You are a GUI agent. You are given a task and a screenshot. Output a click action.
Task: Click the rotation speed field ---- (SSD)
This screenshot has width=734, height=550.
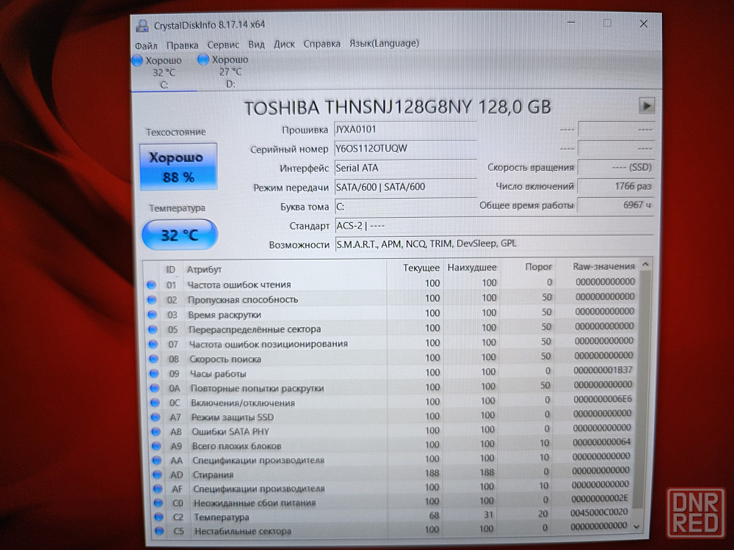click(614, 167)
